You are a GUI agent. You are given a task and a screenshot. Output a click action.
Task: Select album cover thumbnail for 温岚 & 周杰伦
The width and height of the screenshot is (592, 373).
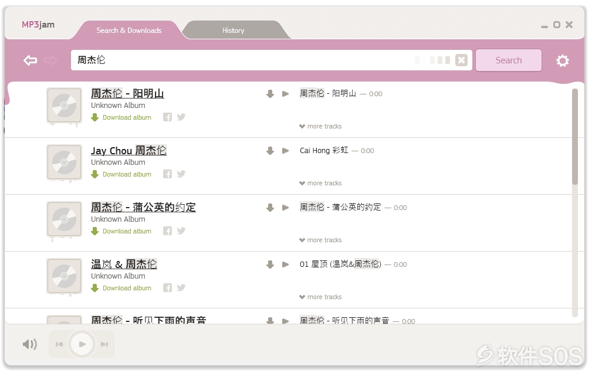pos(64,276)
